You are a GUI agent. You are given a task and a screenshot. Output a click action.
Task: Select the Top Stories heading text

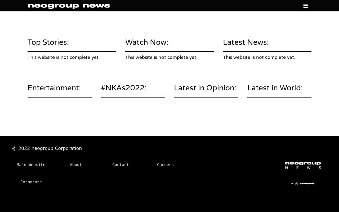48,42
